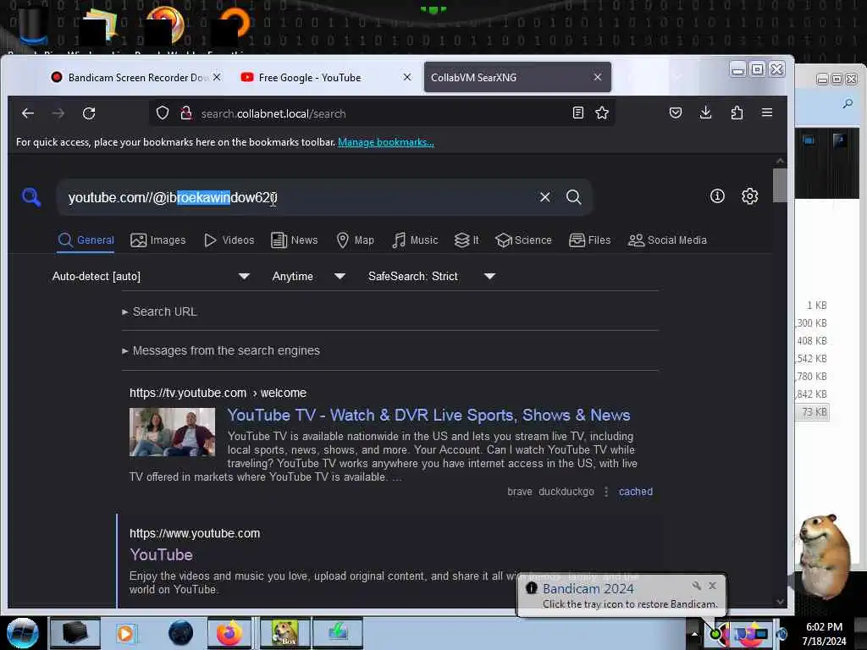Image resolution: width=867 pixels, height=650 pixels.
Task: Click the https://www.youtube.com result URL
Action: pyautogui.click(x=195, y=533)
